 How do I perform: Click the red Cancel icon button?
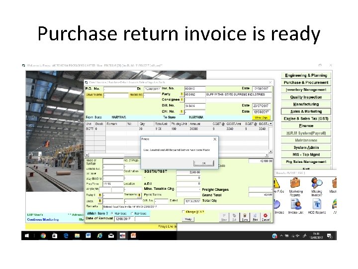266,217
